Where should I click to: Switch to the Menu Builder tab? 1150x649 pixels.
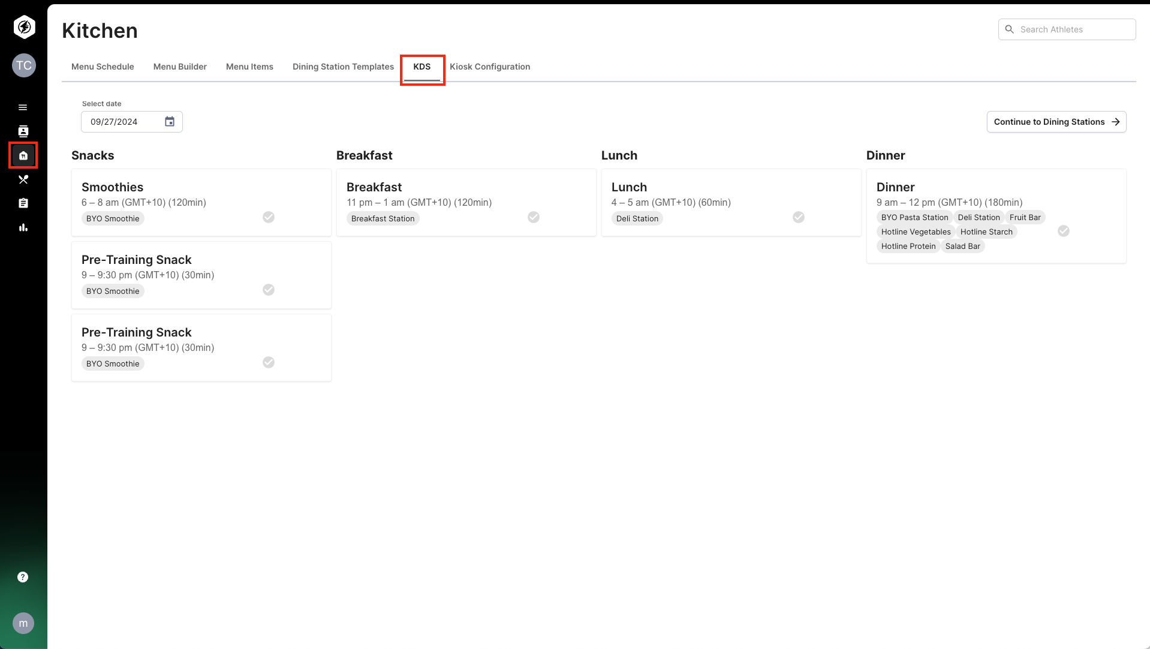pos(180,67)
